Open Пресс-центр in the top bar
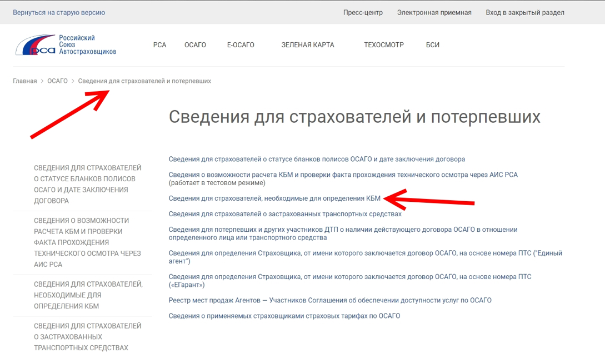 pos(363,12)
